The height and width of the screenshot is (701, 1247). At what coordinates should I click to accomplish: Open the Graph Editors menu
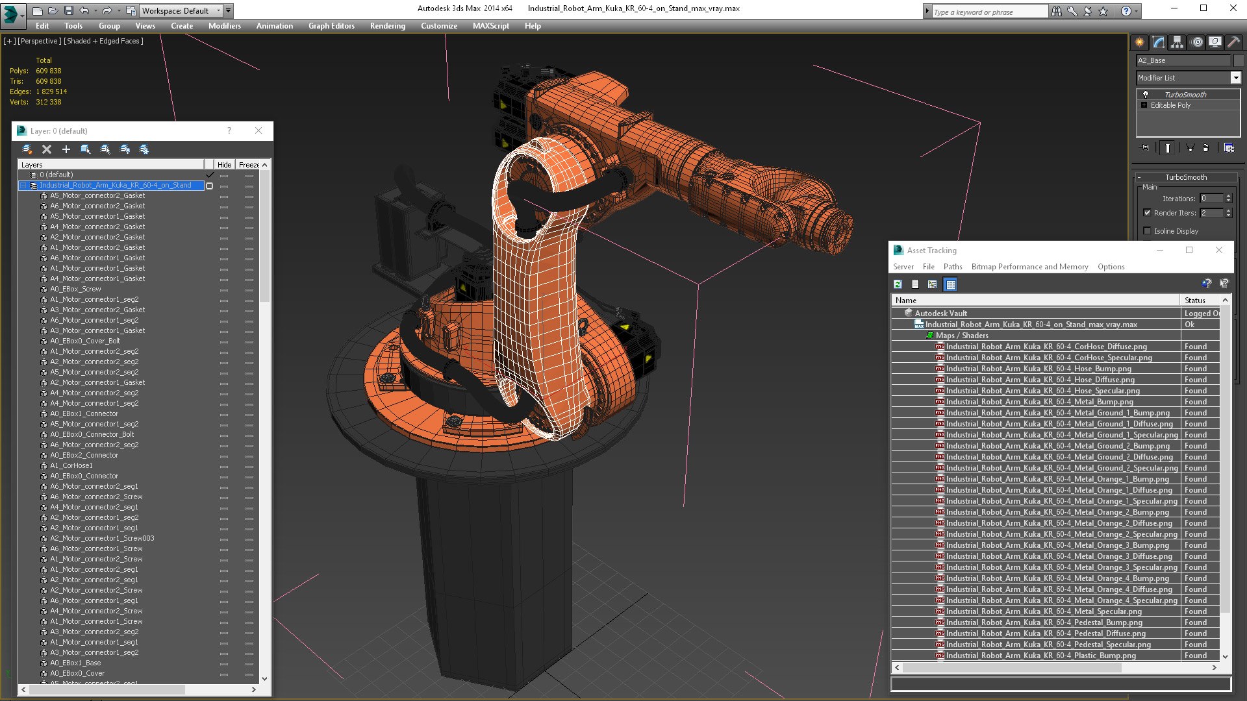tap(331, 26)
